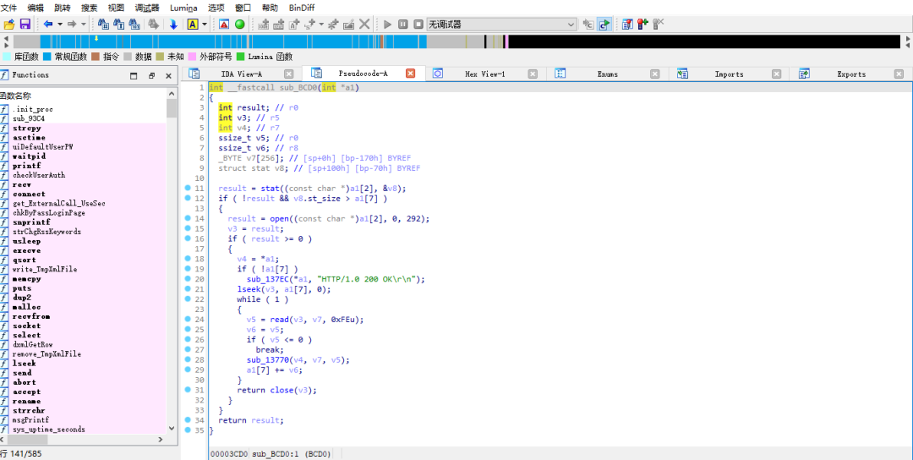Click the Functions list scroll-up arrow

coord(171,94)
